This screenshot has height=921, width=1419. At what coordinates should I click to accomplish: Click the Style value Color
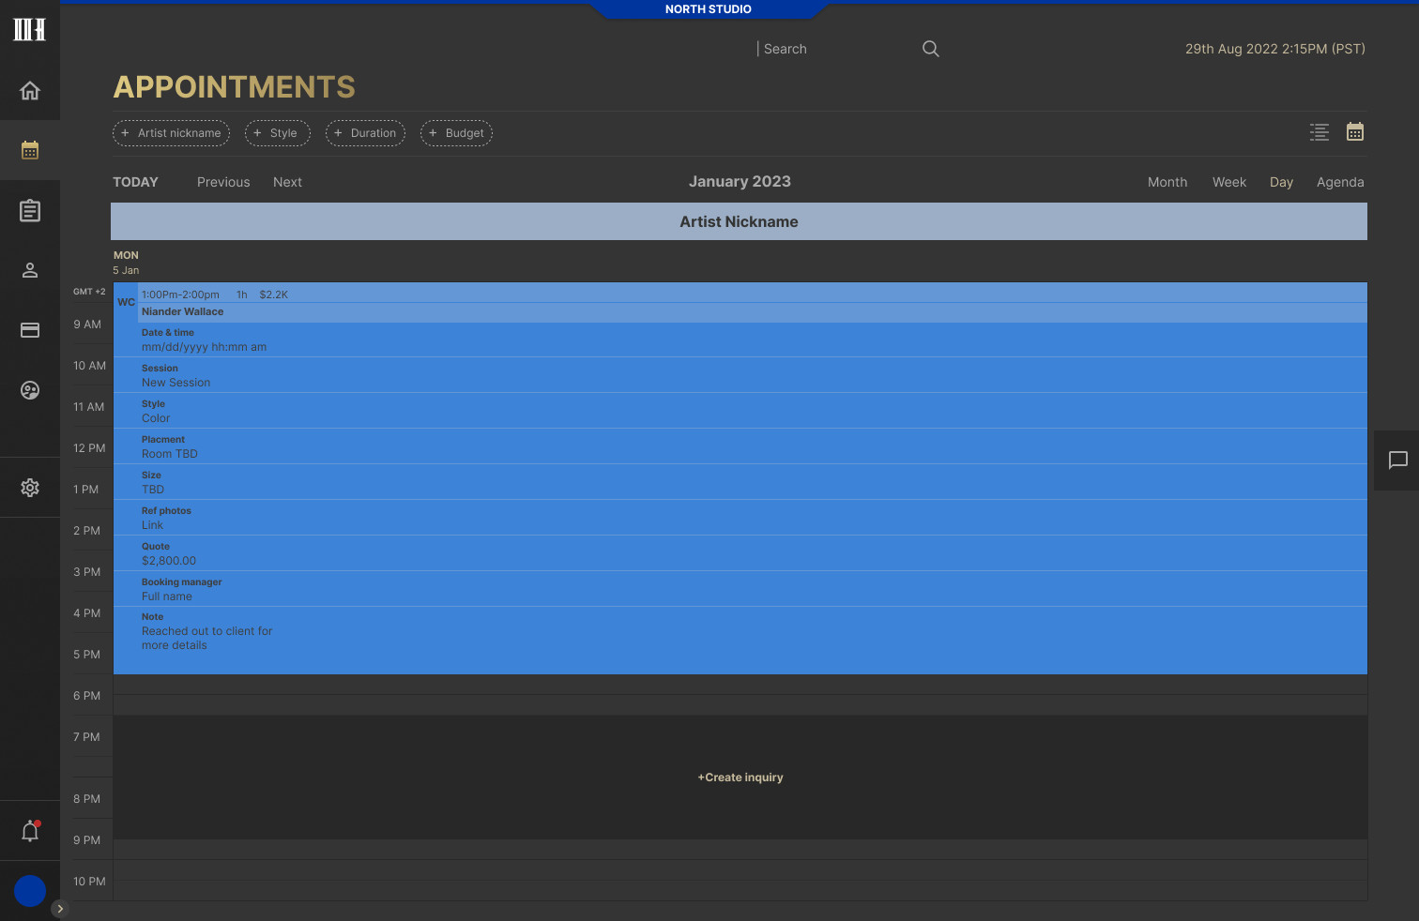click(156, 418)
